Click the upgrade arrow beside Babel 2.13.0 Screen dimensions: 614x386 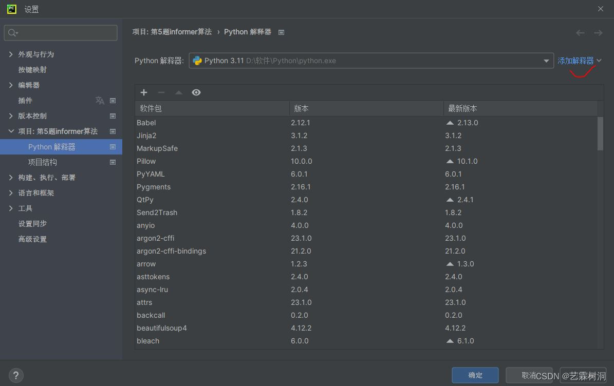[450, 123]
